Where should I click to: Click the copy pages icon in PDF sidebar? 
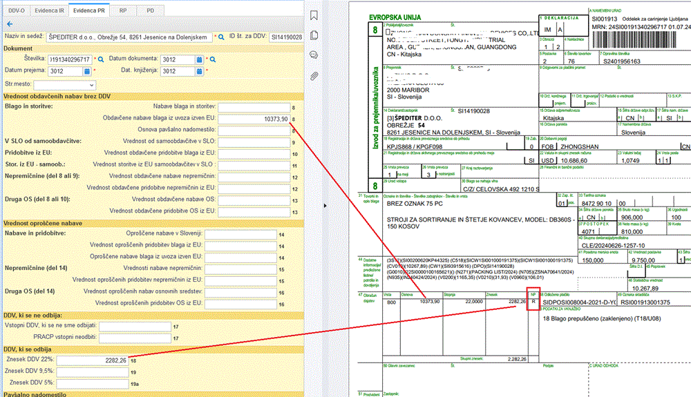[x=314, y=35]
